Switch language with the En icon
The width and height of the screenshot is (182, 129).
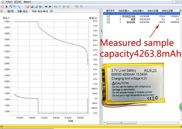[x=56, y=7]
